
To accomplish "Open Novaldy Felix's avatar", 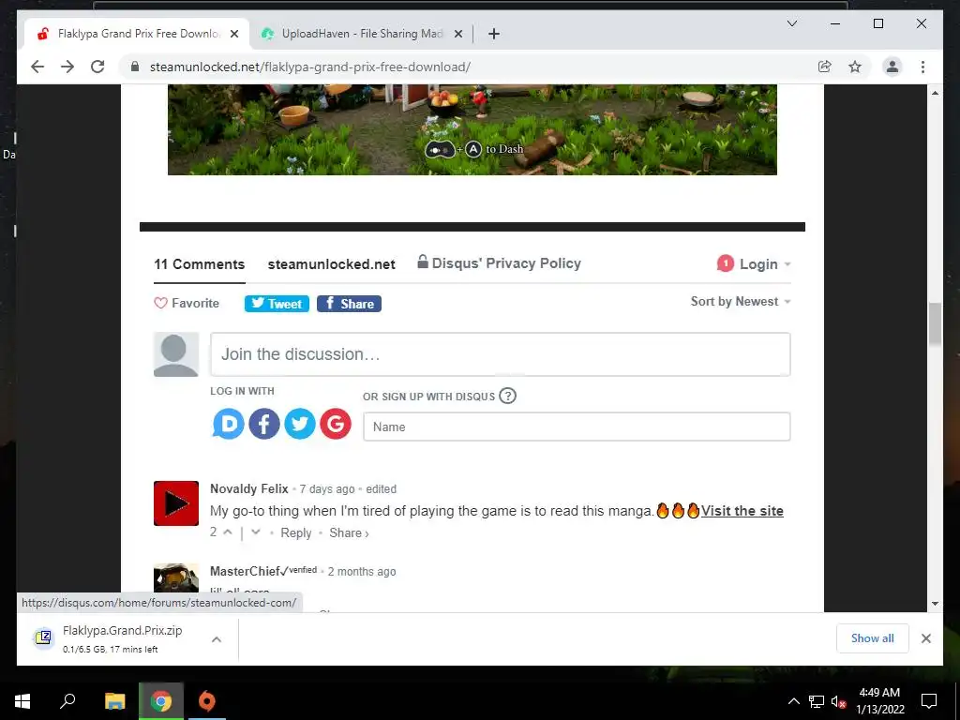I will coord(176,503).
